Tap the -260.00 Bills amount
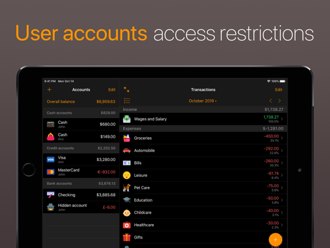This screenshot has height=248, width=330. coord(271,161)
